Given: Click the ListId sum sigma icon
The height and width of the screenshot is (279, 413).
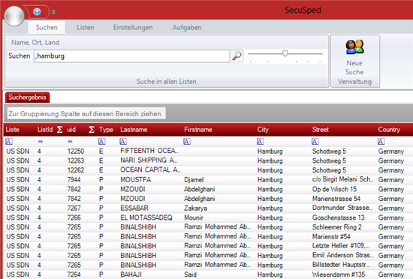Looking at the screenshot, I should [60, 130].
